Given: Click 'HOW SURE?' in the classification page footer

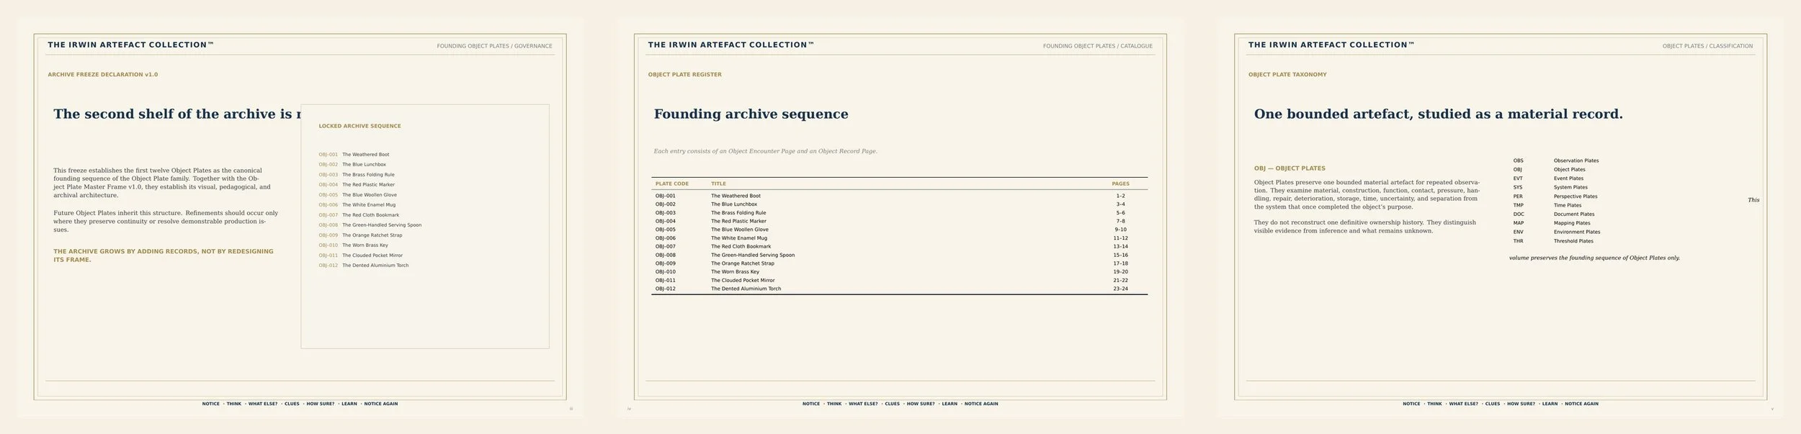Looking at the screenshot, I should click(x=1521, y=404).
